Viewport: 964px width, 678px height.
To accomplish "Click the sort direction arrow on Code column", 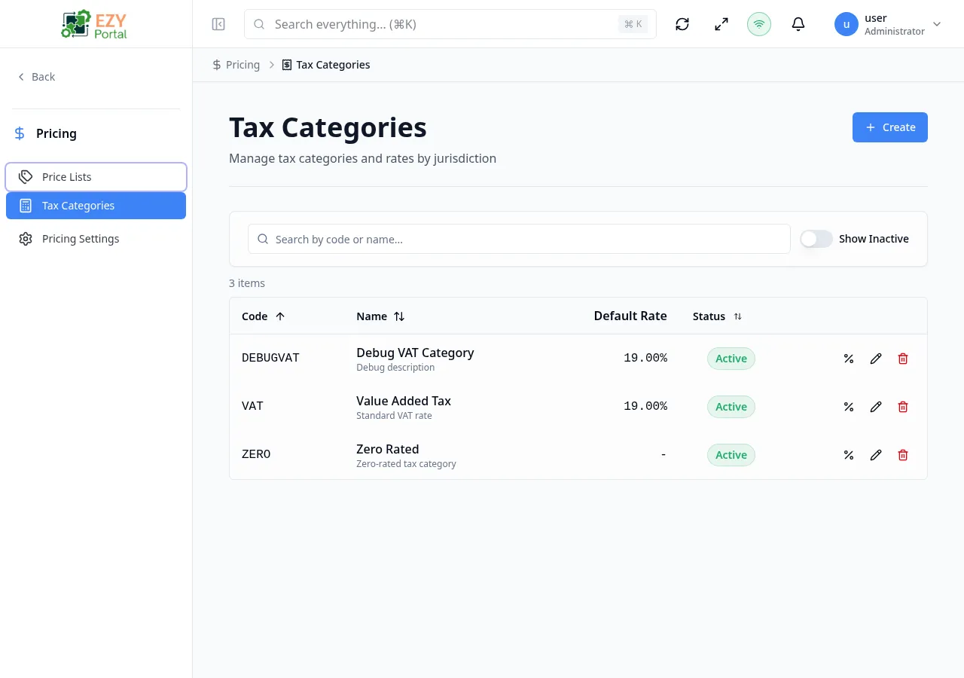I will click(x=279, y=316).
